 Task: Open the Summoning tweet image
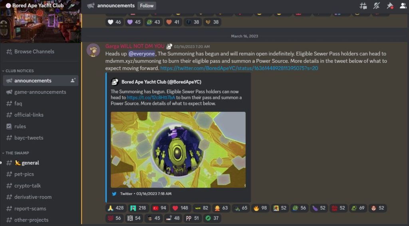tap(178, 150)
